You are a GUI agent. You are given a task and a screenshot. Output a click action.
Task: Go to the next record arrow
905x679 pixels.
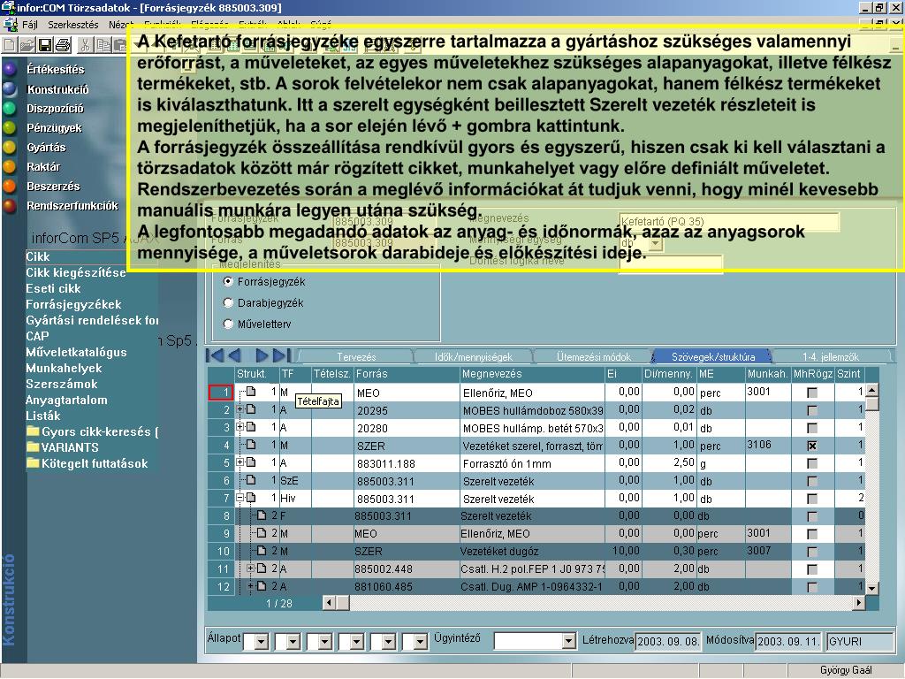262,355
